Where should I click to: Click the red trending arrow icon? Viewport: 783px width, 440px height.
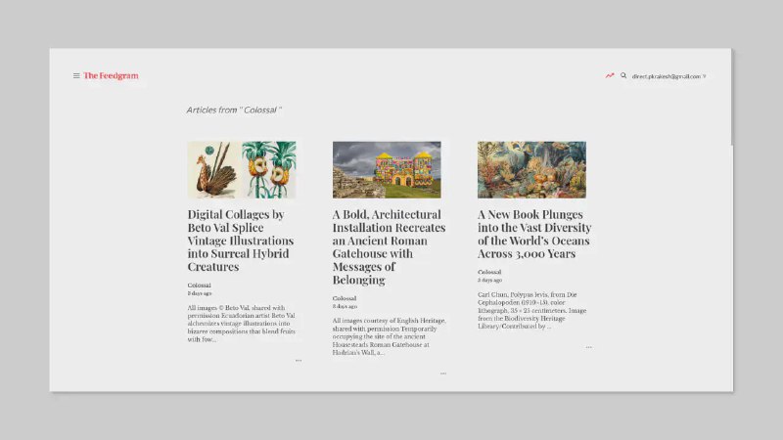tap(610, 75)
